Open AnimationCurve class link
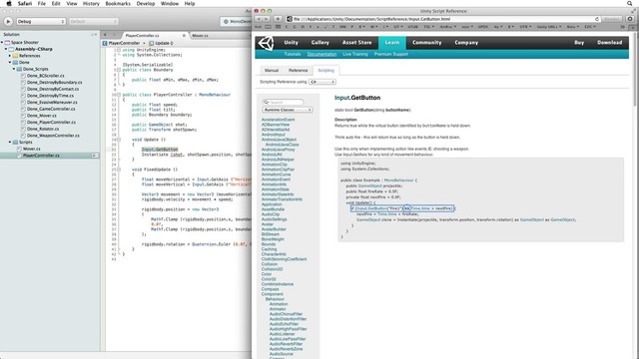This screenshot has height=359, width=639. [x=276, y=175]
